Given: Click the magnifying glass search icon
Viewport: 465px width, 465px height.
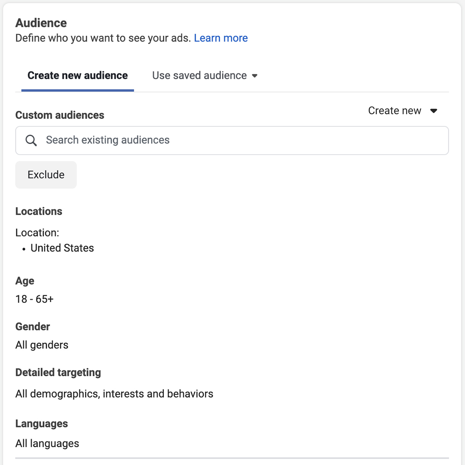Looking at the screenshot, I should [31, 140].
